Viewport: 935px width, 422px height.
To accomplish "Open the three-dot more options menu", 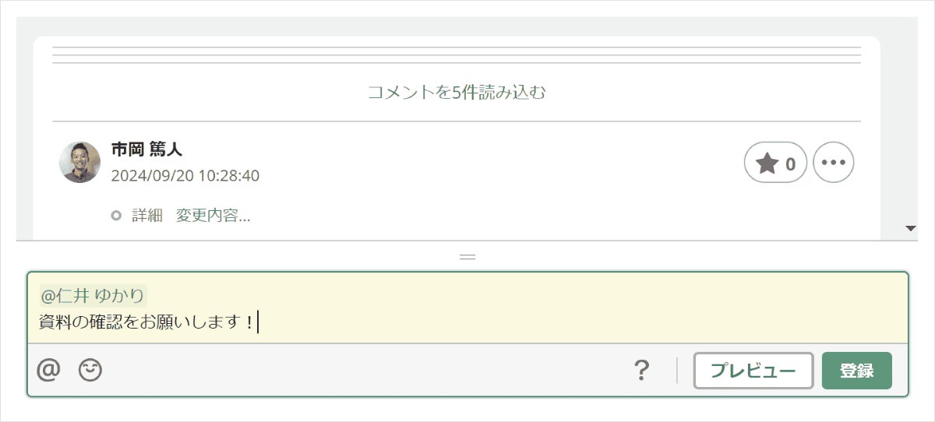I will pos(833,163).
